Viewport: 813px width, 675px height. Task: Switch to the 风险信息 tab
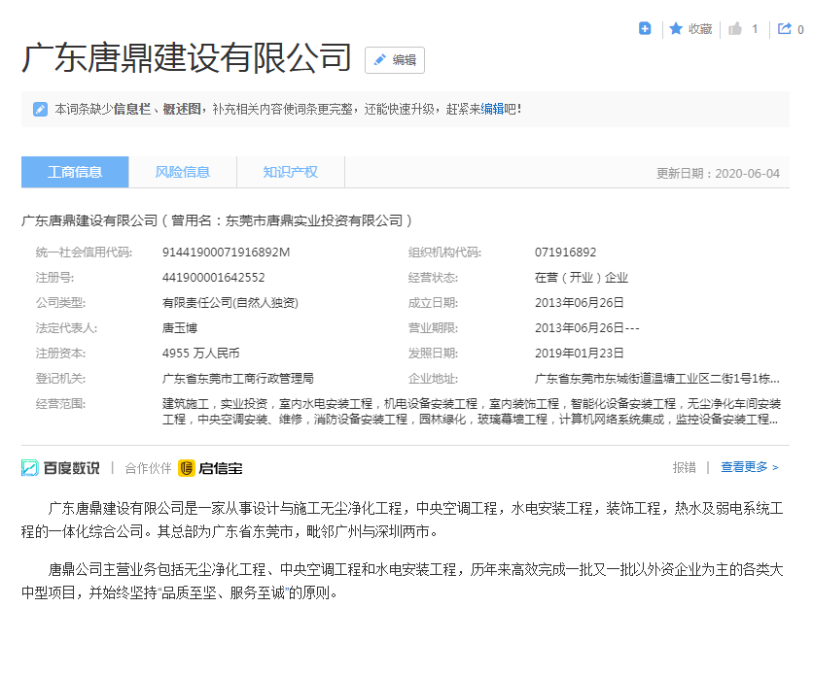tap(183, 172)
